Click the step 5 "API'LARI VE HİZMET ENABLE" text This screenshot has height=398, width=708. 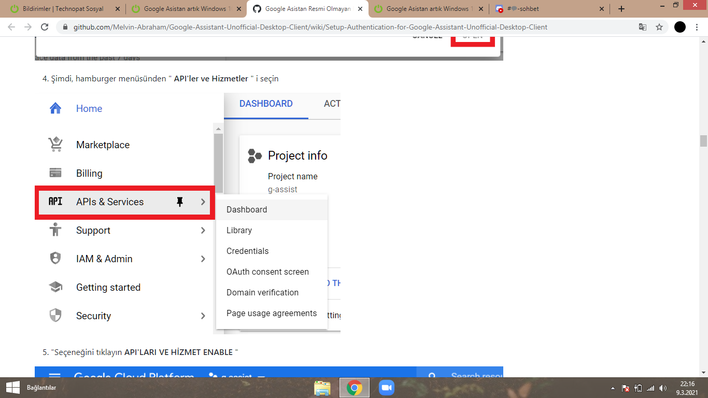point(178,352)
